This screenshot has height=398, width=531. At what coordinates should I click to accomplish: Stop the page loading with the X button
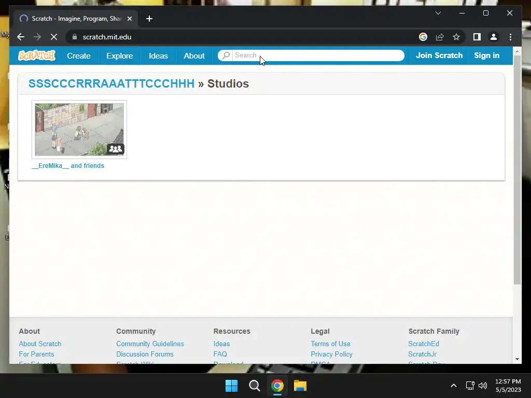click(54, 37)
